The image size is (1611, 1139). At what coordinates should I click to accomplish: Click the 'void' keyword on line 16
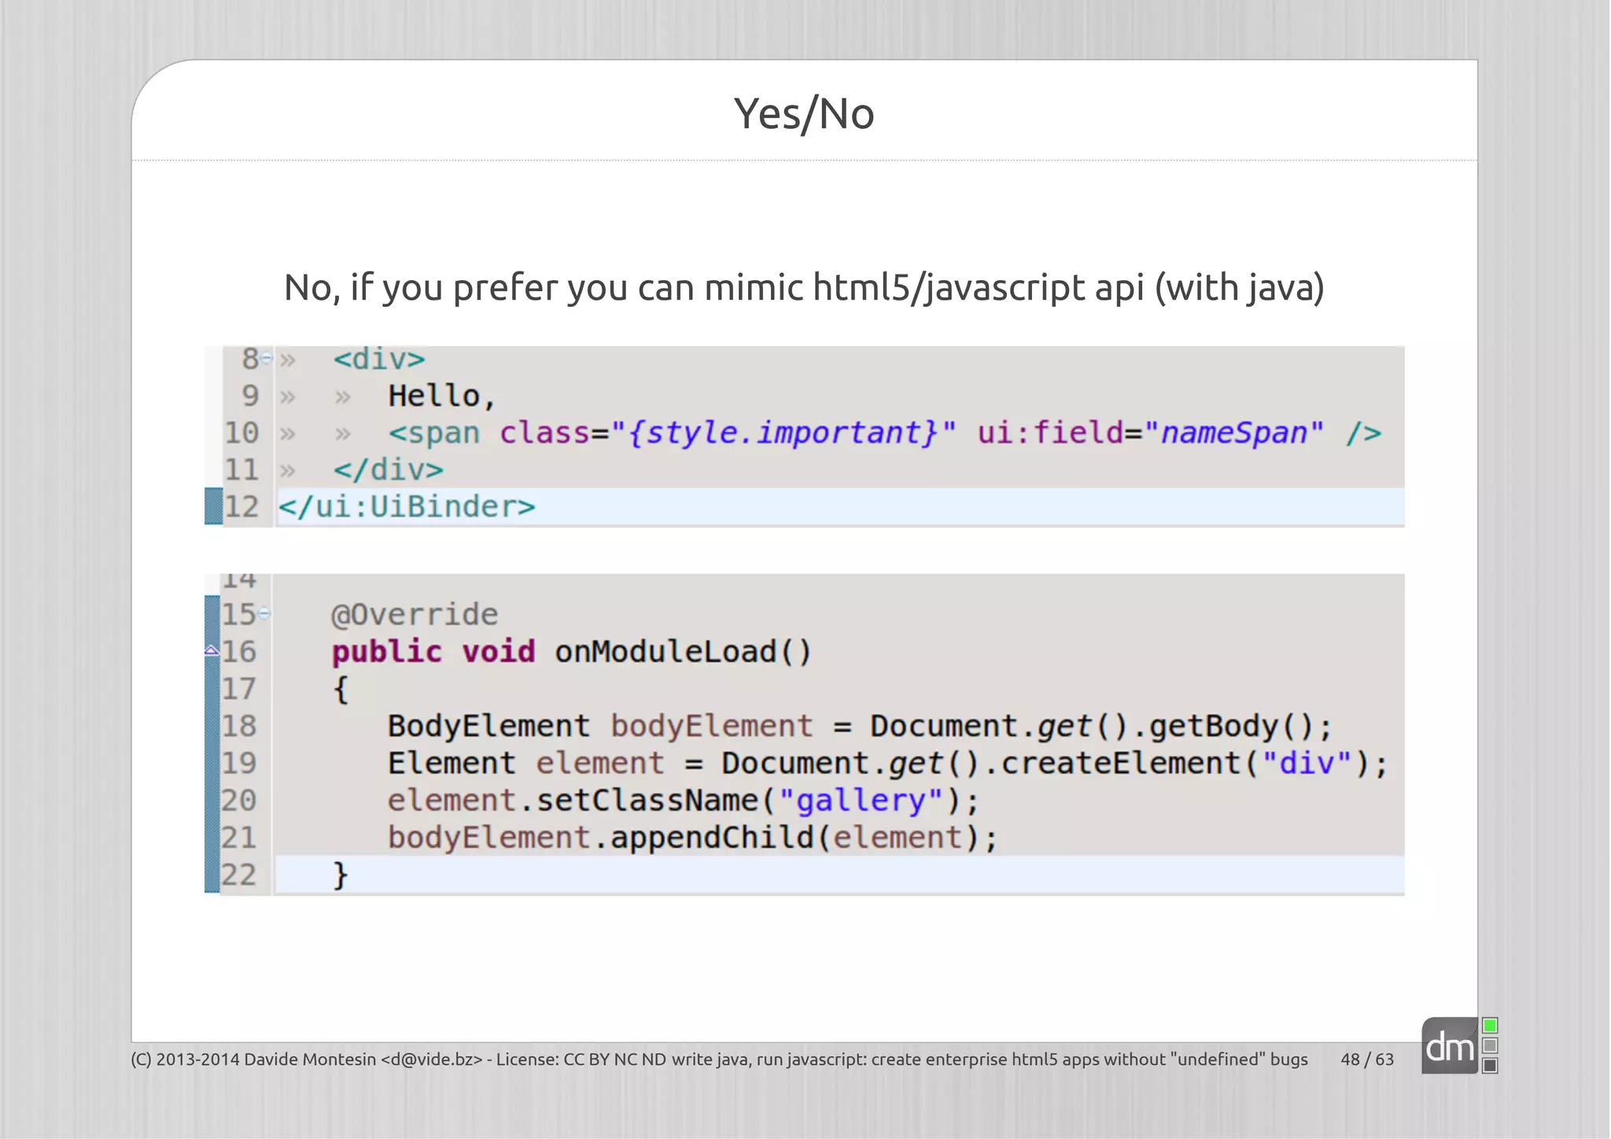[x=498, y=652]
